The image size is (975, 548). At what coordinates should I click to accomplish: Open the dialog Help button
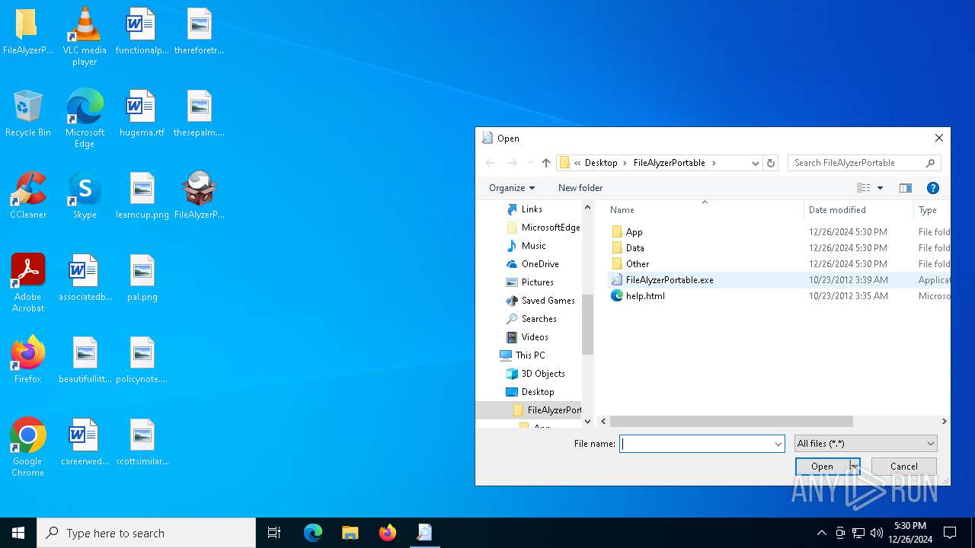pyautogui.click(x=933, y=188)
